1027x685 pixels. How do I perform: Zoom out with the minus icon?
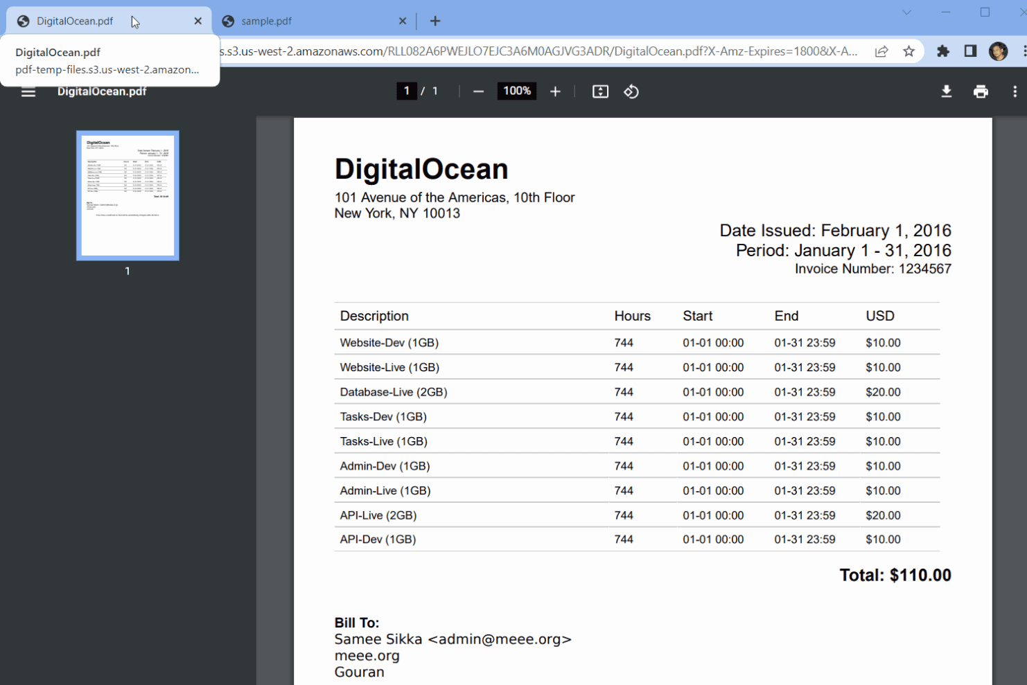click(x=478, y=91)
